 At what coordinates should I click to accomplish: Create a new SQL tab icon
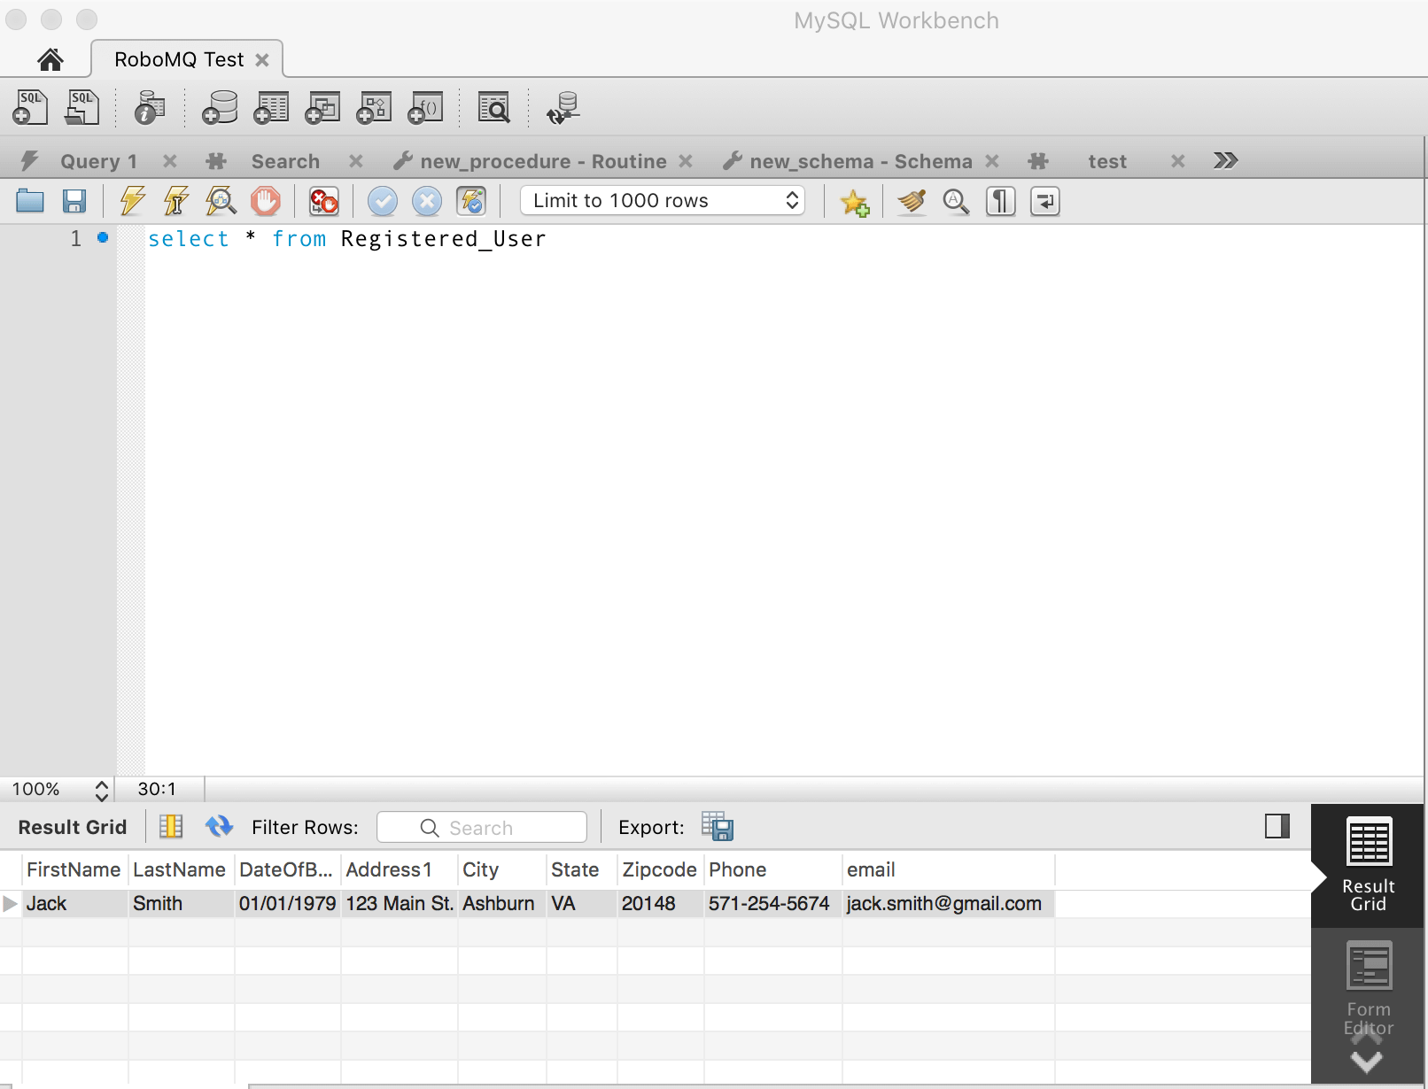click(30, 108)
